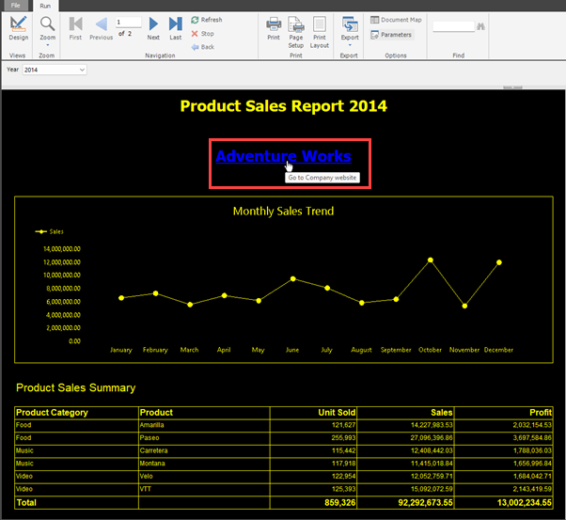Click the October data point
The width and height of the screenshot is (566, 520).
[x=431, y=260]
